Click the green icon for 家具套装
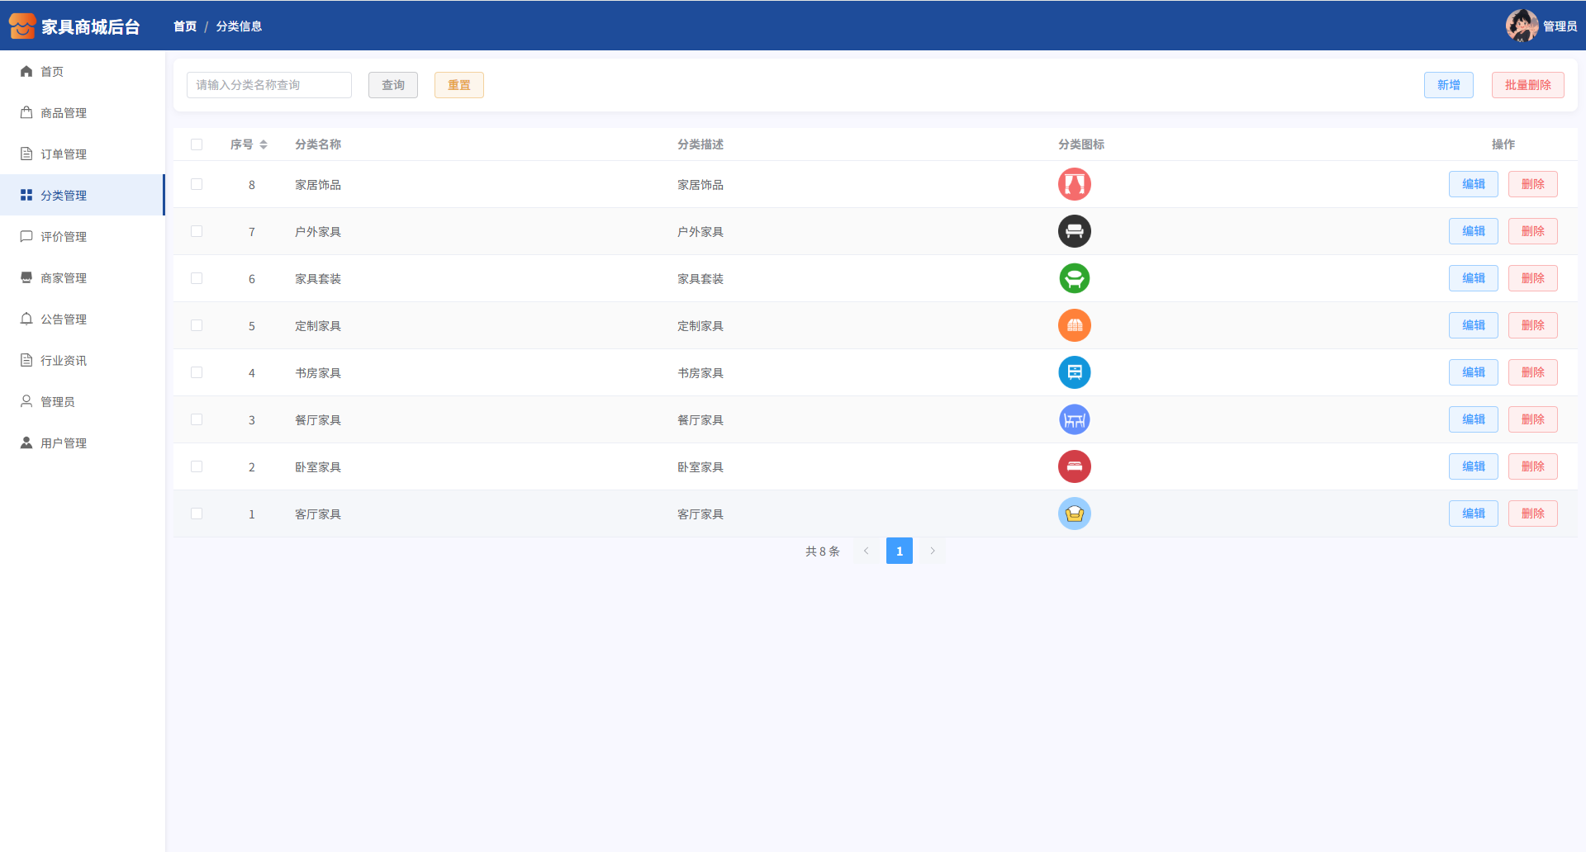 pyautogui.click(x=1074, y=278)
